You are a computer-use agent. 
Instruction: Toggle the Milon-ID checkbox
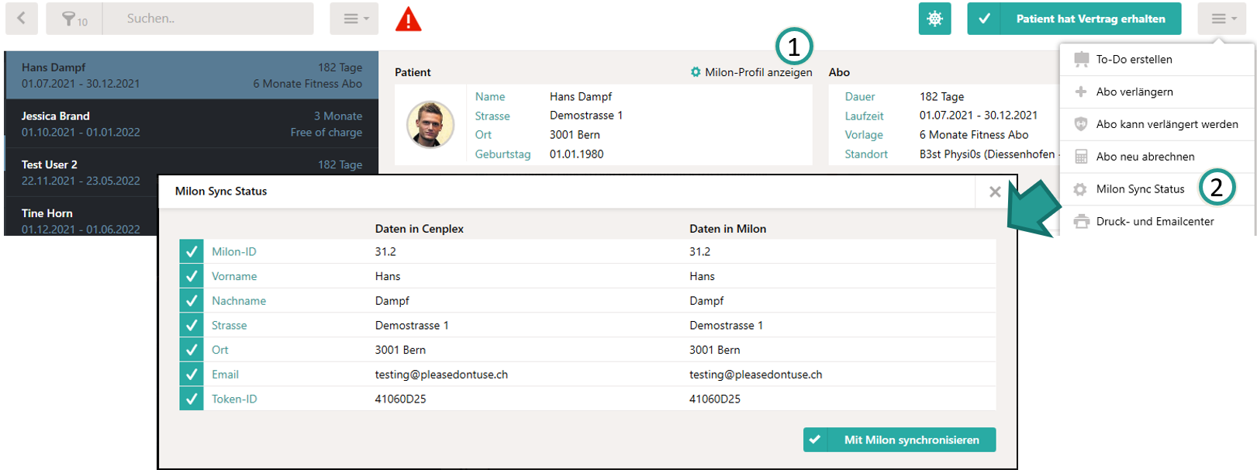[192, 252]
